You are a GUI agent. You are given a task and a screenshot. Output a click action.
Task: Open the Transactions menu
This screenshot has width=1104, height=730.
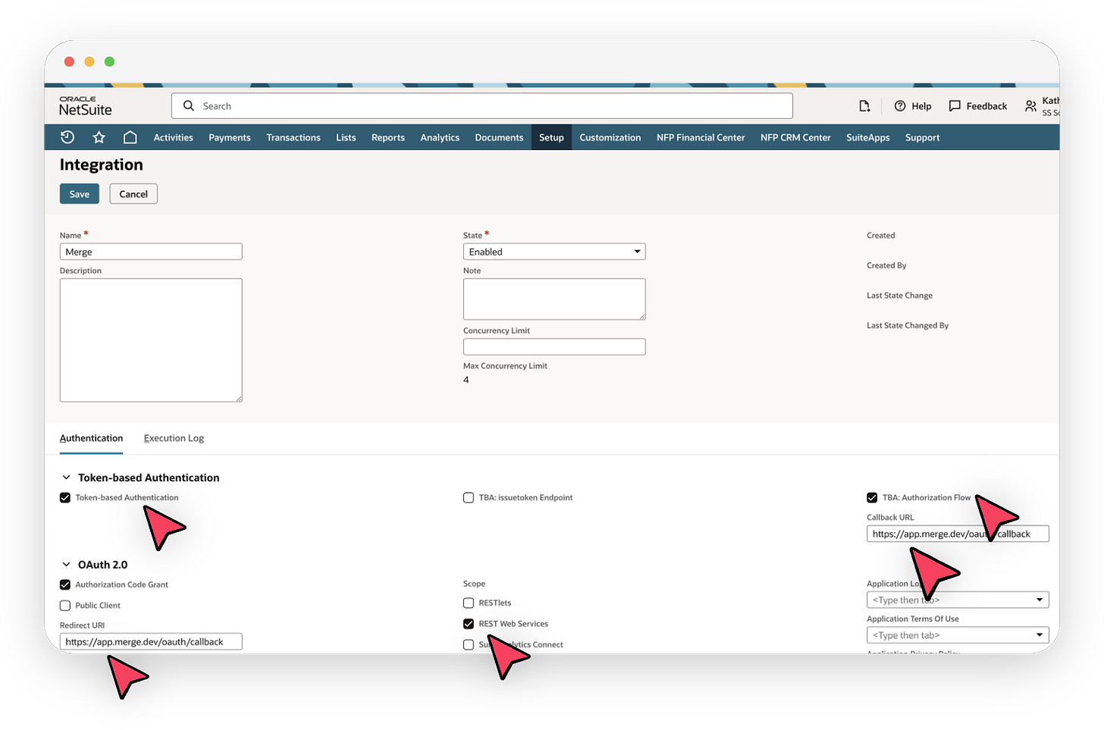293,137
